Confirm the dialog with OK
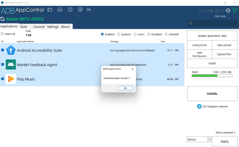239x147 pixels. [x=125, y=88]
